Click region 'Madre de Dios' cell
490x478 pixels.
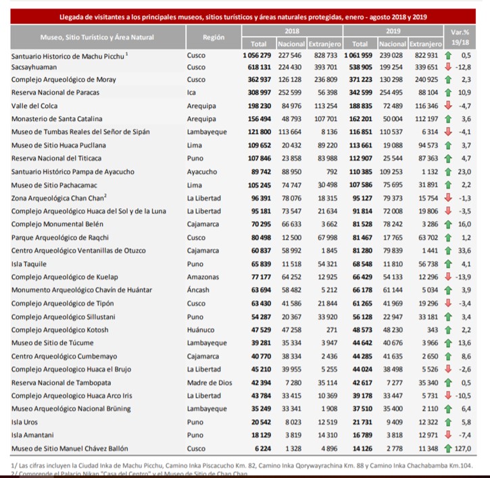click(210, 383)
